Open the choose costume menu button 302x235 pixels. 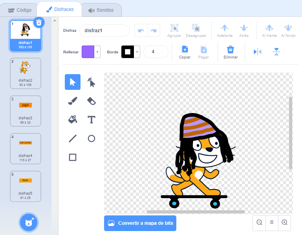coord(29,222)
